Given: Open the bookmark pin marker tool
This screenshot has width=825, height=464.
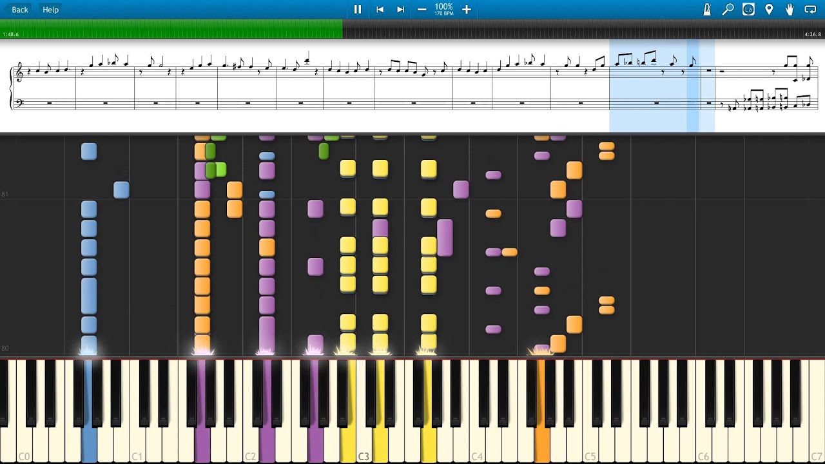Looking at the screenshot, I should coord(769,10).
